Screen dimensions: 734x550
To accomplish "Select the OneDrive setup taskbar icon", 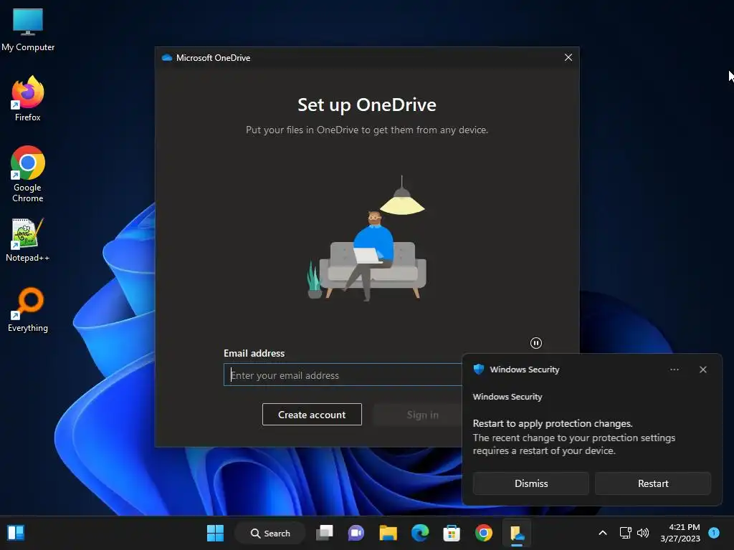I will coord(517,533).
